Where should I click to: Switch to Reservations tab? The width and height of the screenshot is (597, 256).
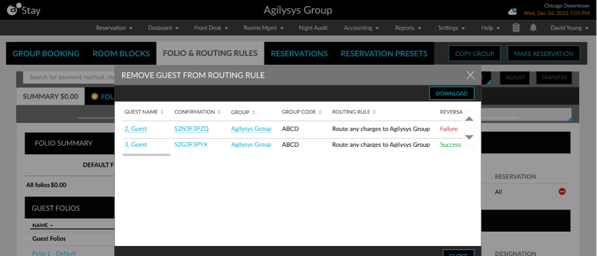(299, 54)
